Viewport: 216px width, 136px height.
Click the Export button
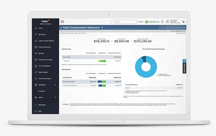(170, 27)
